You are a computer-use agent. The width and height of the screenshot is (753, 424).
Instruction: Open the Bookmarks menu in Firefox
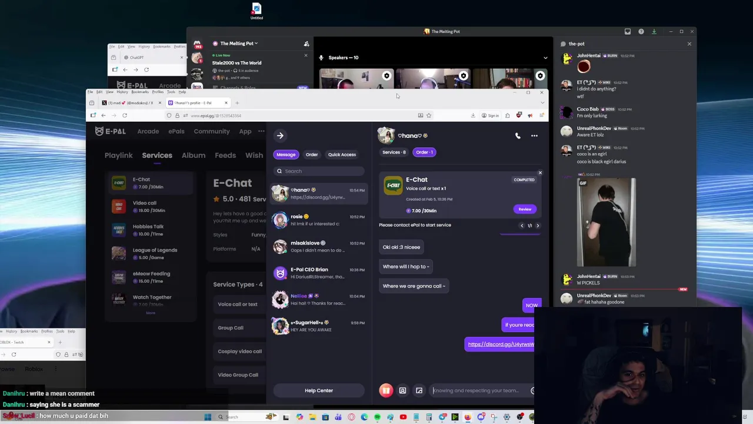coord(140,92)
